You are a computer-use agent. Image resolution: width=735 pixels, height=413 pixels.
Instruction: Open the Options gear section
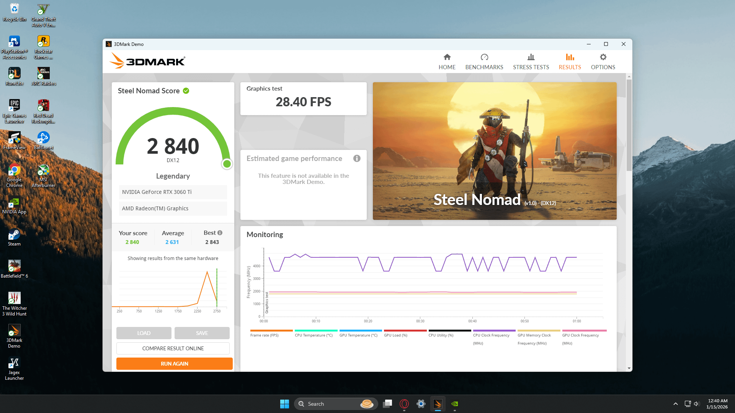coord(603,62)
